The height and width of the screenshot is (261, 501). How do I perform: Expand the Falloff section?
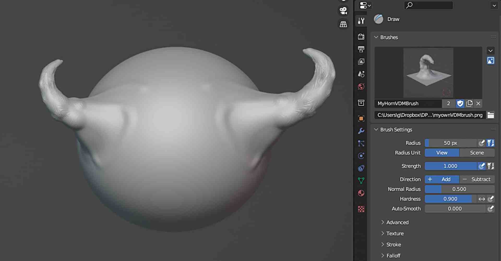click(x=393, y=255)
